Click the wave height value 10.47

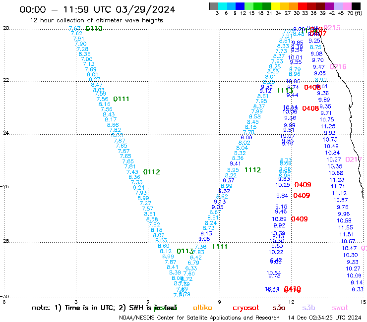point(349,248)
